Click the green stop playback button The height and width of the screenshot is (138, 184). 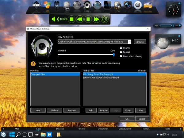coord(71,19)
